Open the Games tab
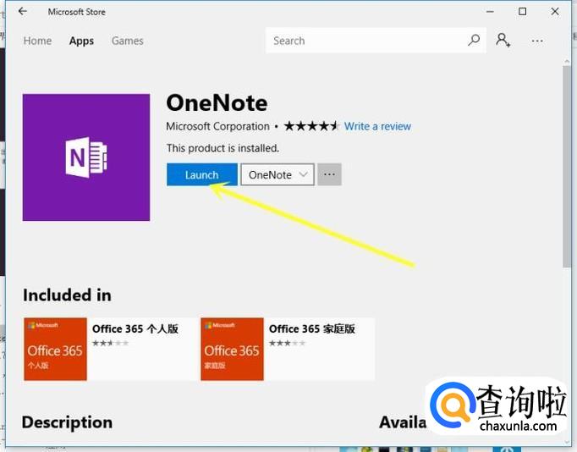 [127, 41]
